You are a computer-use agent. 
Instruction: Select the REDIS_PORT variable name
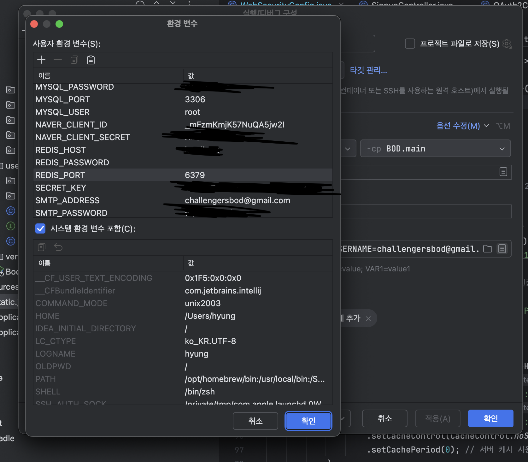click(x=60, y=175)
